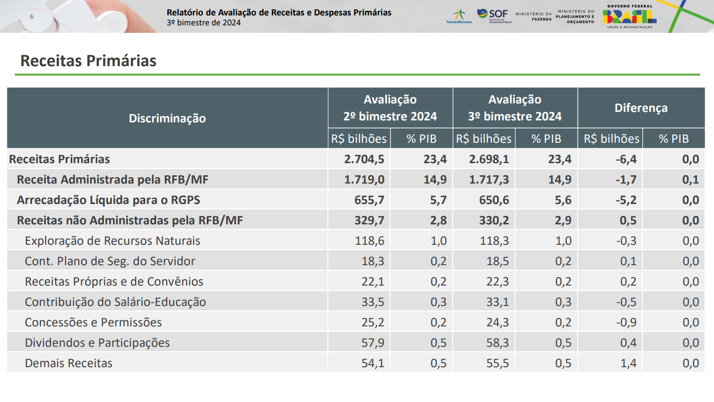714x402 pixels.
Task: Click the '3º bimestre de 2024' subtitle
Action: tap(204, 23)
